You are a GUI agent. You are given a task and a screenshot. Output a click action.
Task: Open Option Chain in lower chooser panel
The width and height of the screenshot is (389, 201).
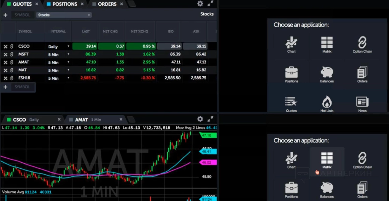pos(362,160)
